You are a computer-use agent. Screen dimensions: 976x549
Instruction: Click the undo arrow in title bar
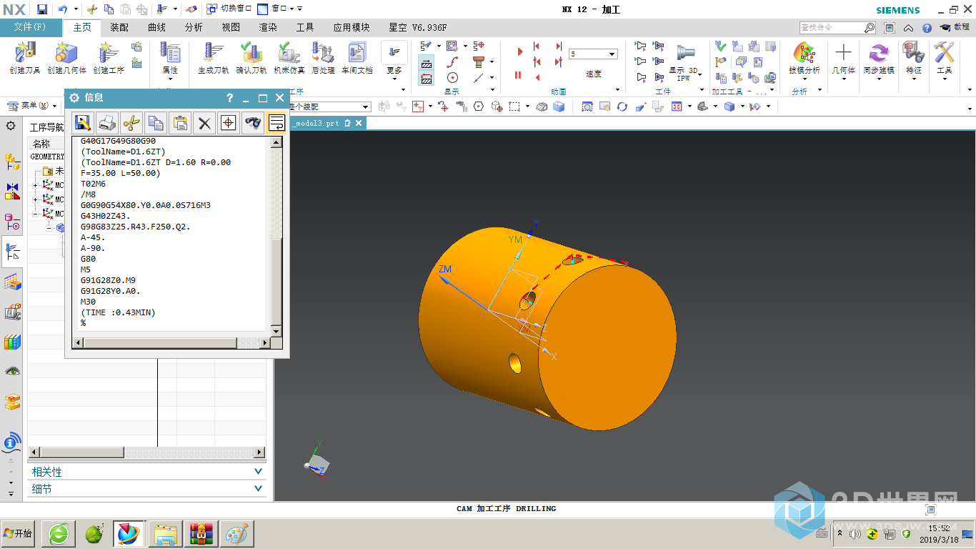point(62,9)
